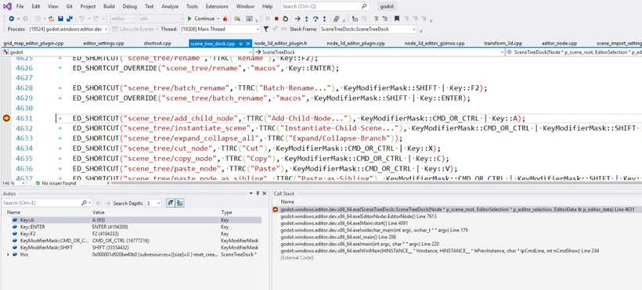Expand the 'this' variable in Autos
This screenshot has width=642, height=290.
[x=8, y=254]
